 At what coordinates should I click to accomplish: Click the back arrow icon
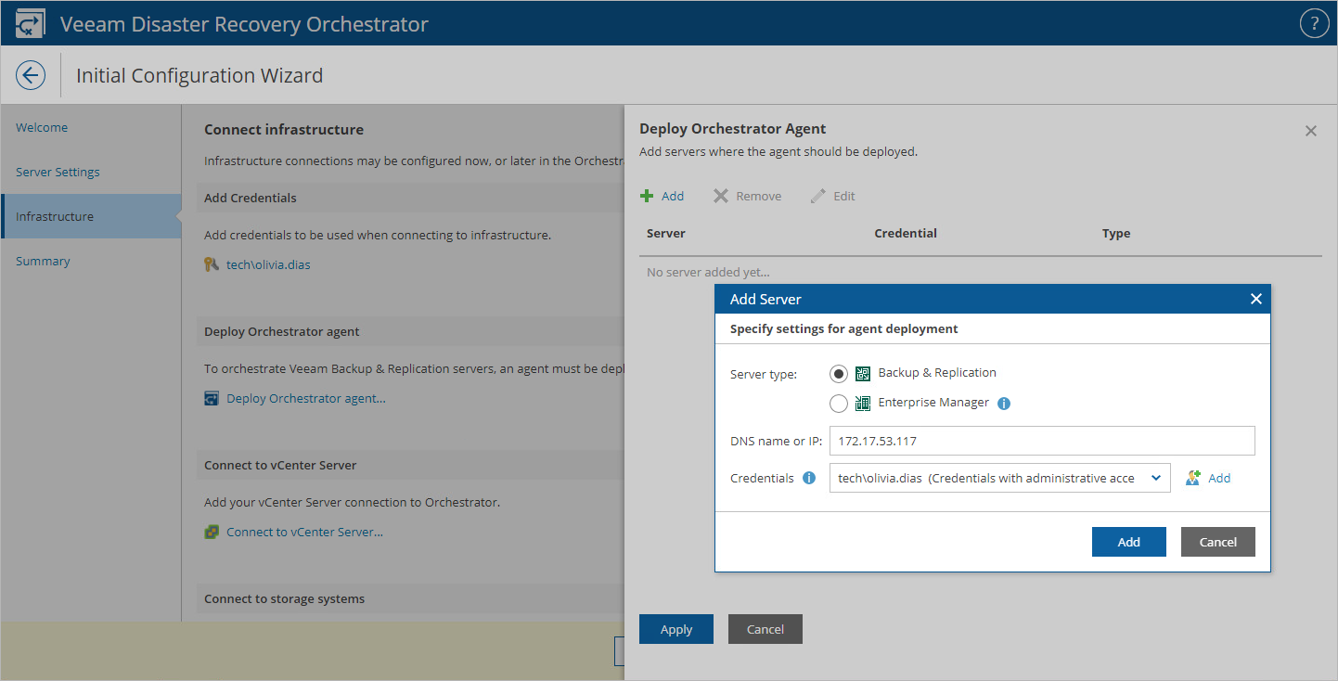pos(31,75)
